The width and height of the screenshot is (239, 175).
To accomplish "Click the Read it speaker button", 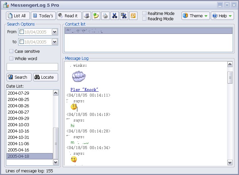I will tap(69, 16).
